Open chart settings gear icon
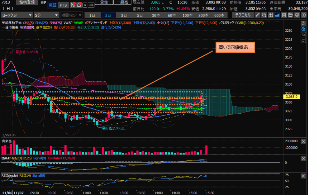Viewport: 319px width, 195px height. pyautogui.click(x=304, y=15)
